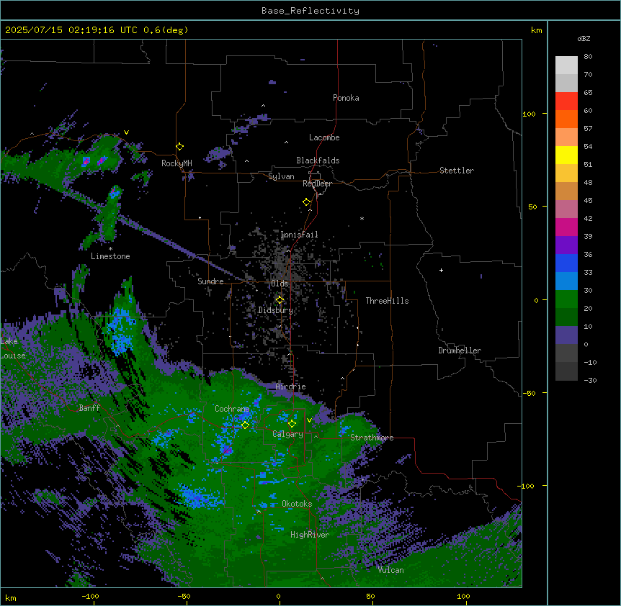Pick the red legend swatch between 65 and 60
The image size is (621, 606).
[x=566, y=101]
